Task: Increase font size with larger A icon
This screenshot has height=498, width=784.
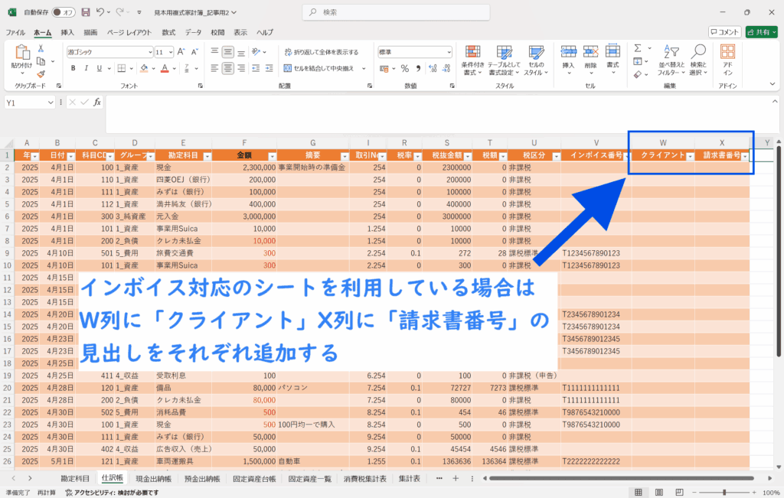Action: click(181, 51)
